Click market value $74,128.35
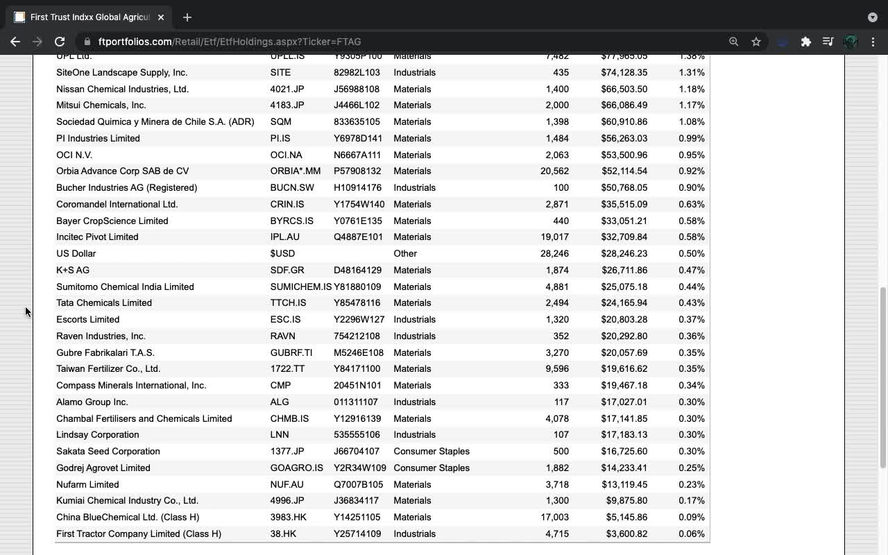The image size is (888, 555). (624, 72)
